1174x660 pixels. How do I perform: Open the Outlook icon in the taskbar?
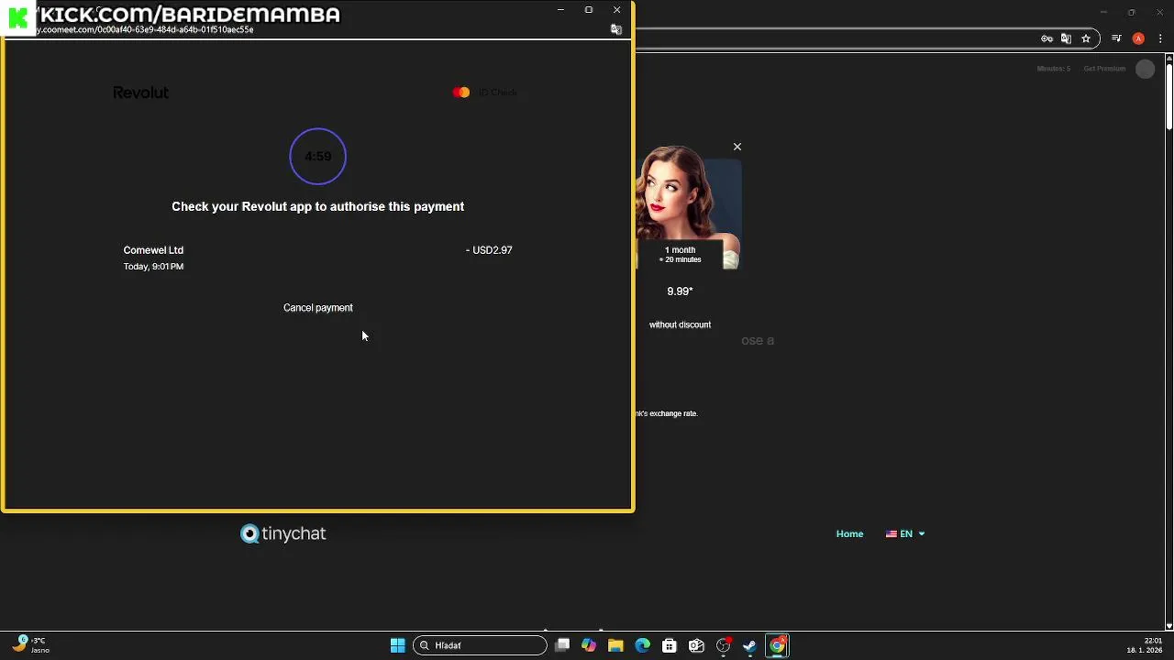(696, 645)
